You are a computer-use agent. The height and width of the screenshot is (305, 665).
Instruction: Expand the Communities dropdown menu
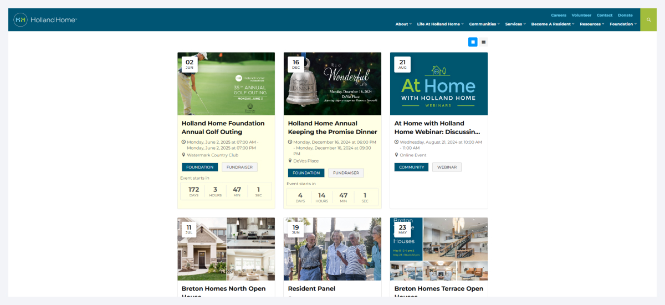coord(484,24)
